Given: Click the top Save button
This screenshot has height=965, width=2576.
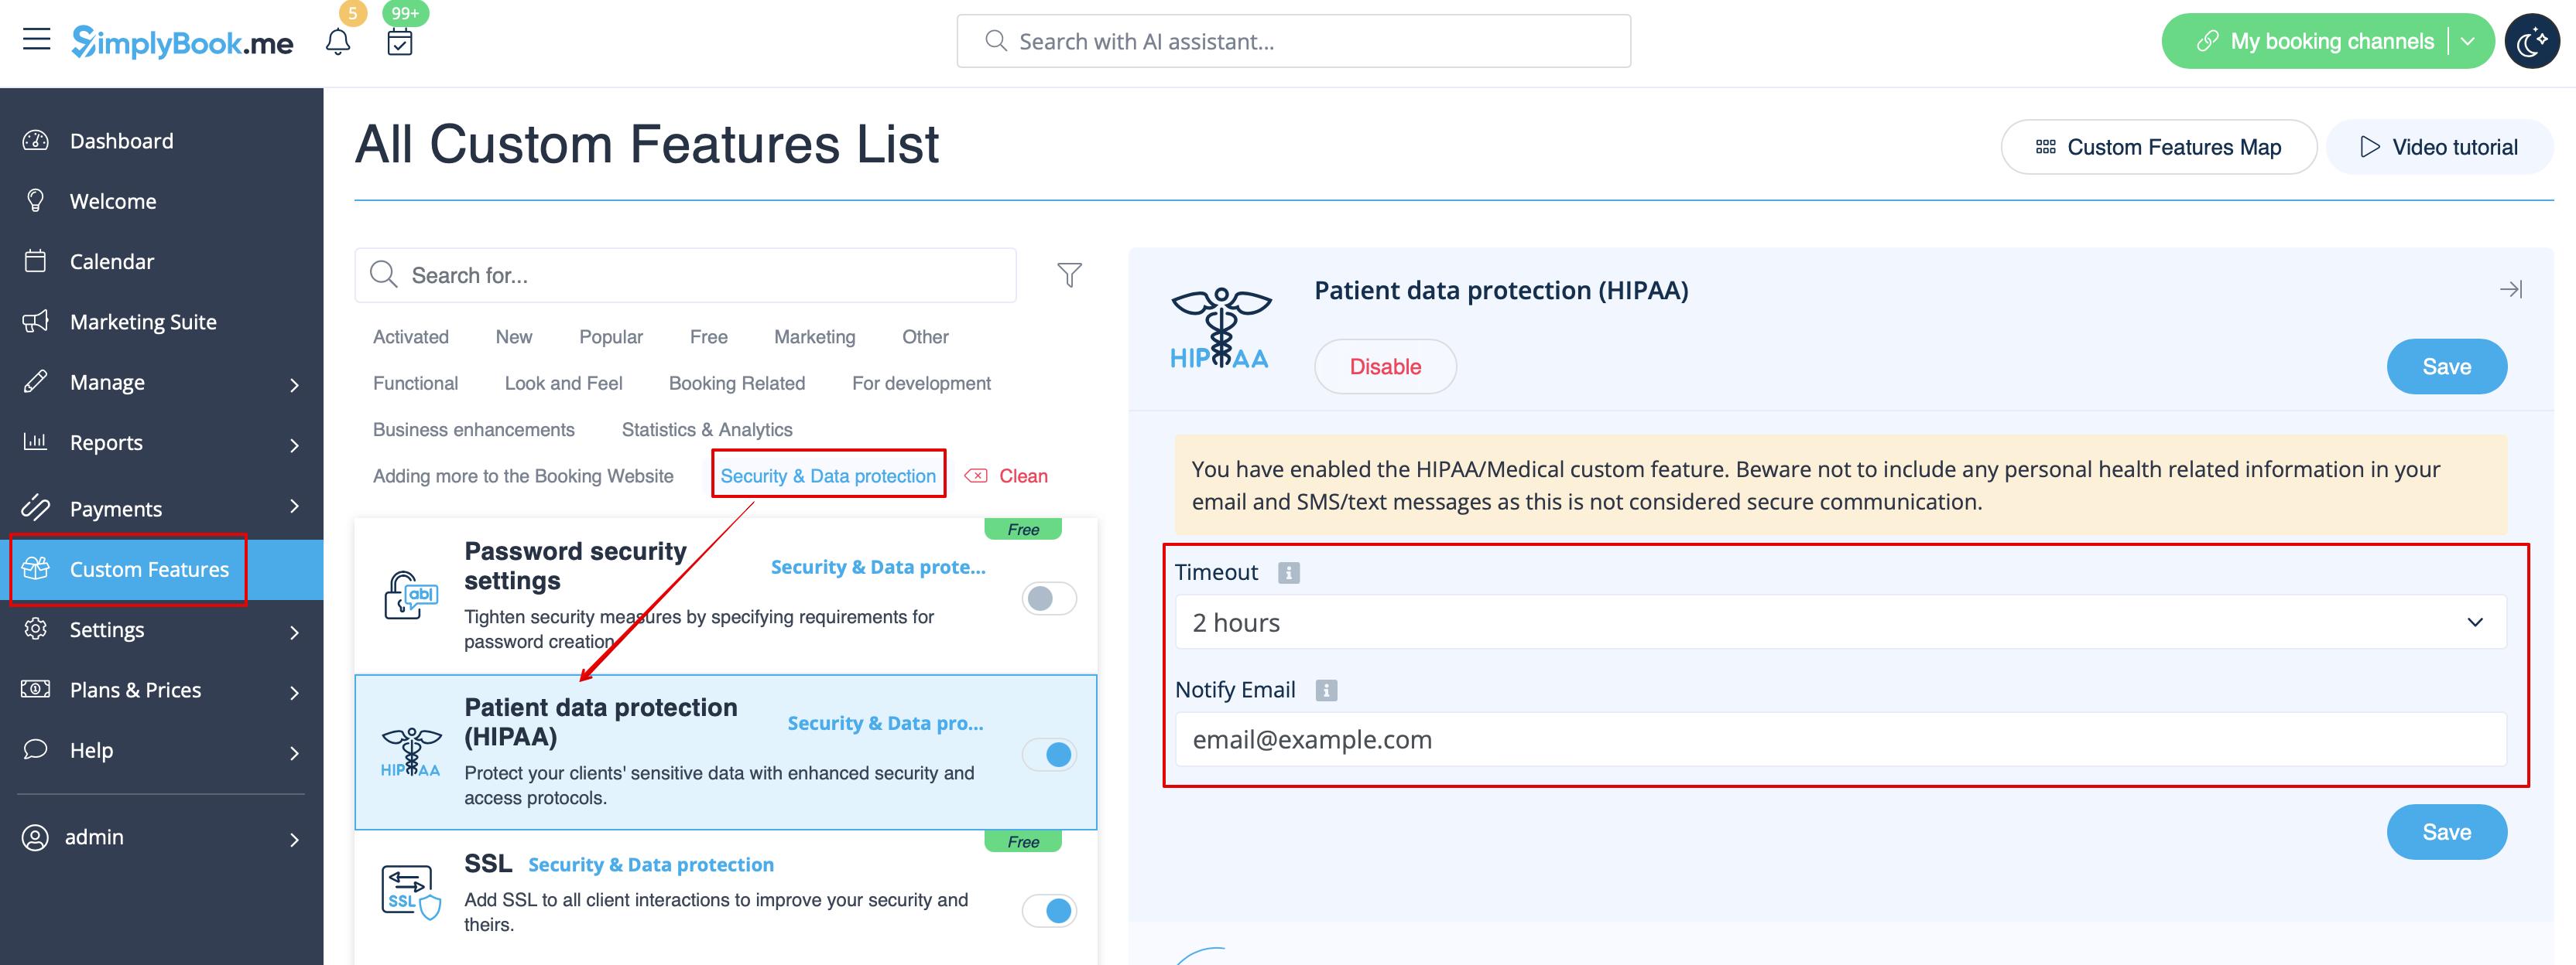Looking at the screenshot, I should tap(2446, 367).
